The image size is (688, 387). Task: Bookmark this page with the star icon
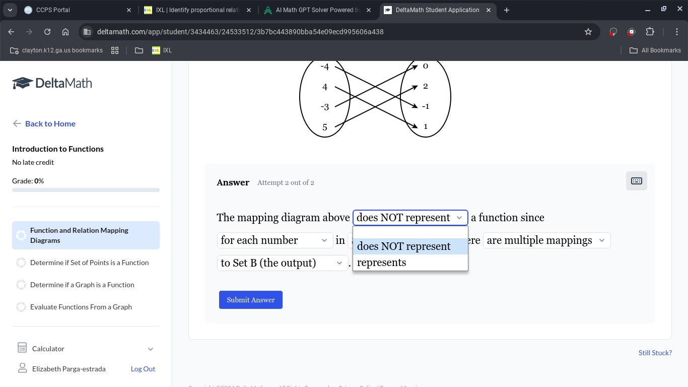pyautogui.click(x=588, y=32)
